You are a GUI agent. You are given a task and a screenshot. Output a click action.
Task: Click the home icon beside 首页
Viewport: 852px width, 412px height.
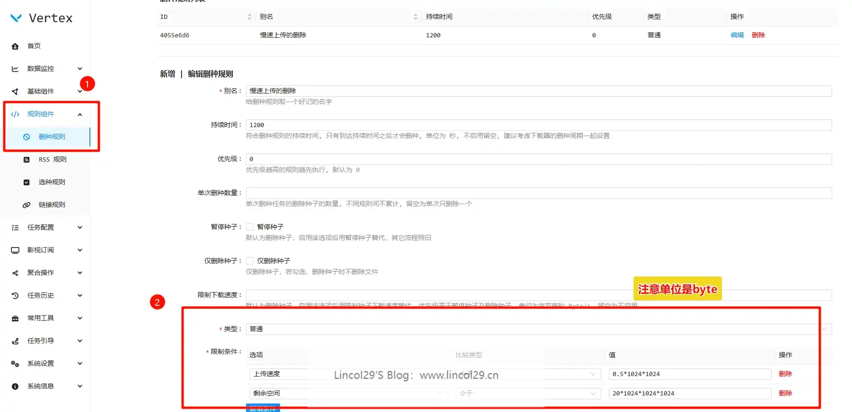pyautogui.click(x=15, y=46)
